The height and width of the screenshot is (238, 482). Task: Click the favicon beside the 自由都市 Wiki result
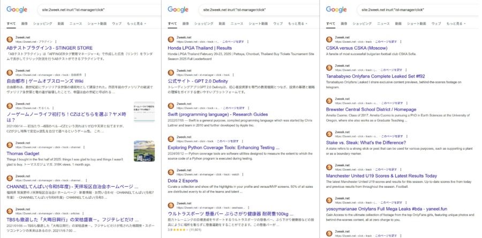coord(10,73)
